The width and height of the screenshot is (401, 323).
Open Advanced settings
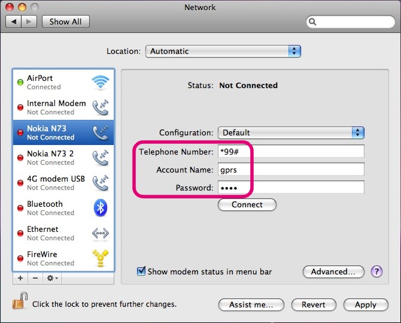(x=333, y=271)
